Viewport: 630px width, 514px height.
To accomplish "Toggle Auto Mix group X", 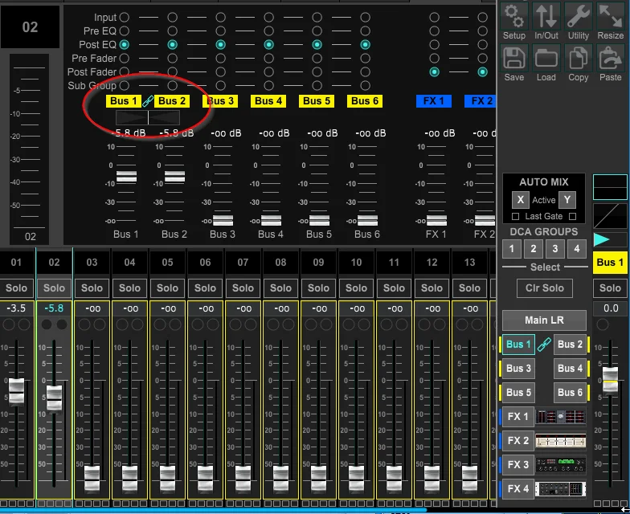I will tap(521, 199).
